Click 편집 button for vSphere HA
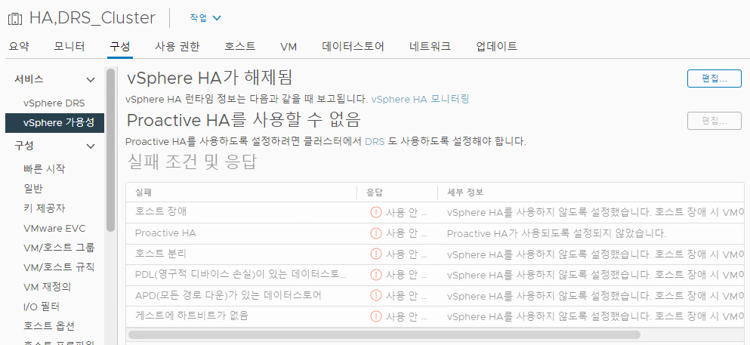 click(x=715, y=79)
